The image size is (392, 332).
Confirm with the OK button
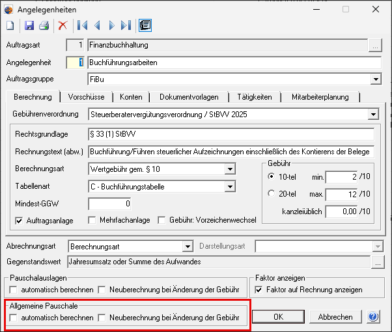[x=278, y=317]
